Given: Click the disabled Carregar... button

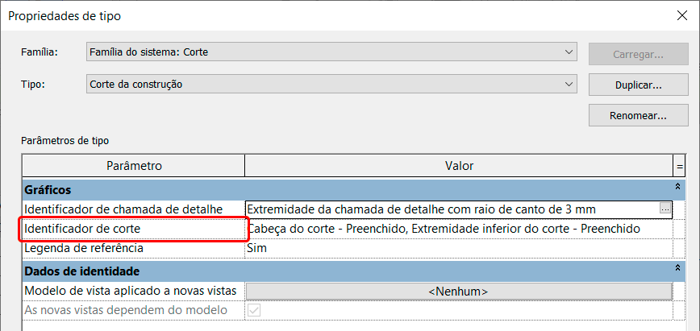Looking at the screenshot, I should pos(638,55).
